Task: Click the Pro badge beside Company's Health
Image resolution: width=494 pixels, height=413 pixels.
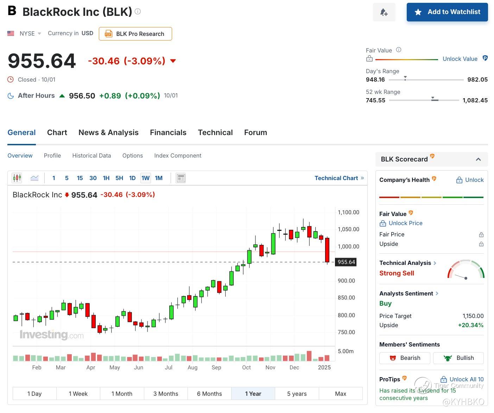Action: [434, 179]
